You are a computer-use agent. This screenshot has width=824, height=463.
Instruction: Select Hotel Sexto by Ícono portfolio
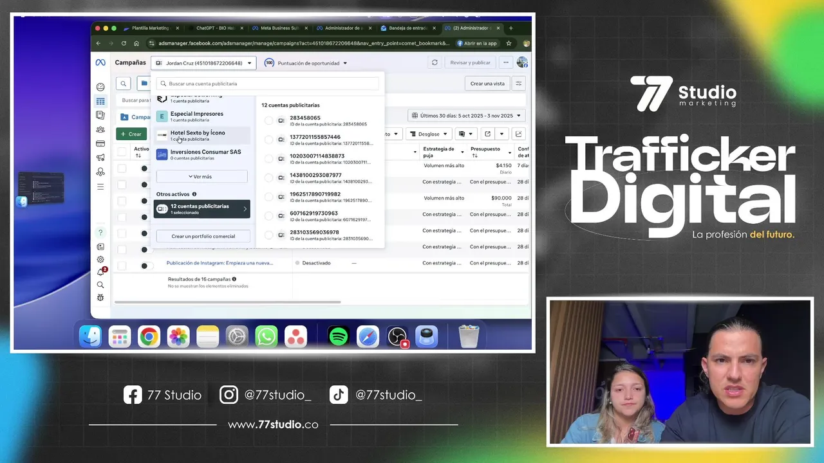(201, 136)
